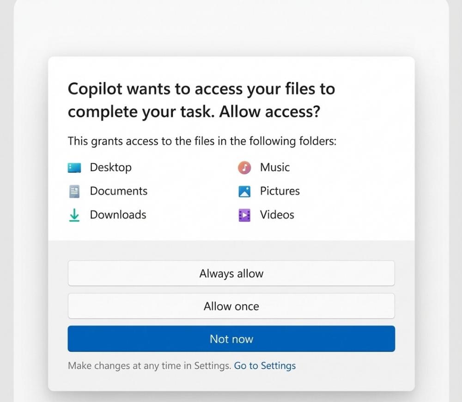462x402 pixels.
Task: Click the Desktop folder icon
Action: 74,167
